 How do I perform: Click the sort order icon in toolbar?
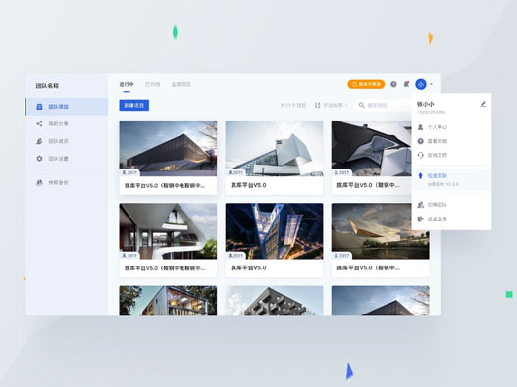317,105
